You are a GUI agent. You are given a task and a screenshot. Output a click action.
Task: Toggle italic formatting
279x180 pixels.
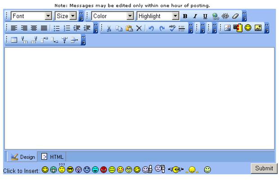[x=195, y=16]
